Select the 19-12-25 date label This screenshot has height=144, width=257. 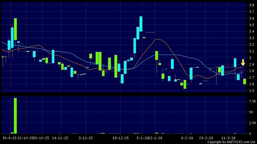[121, 138]
